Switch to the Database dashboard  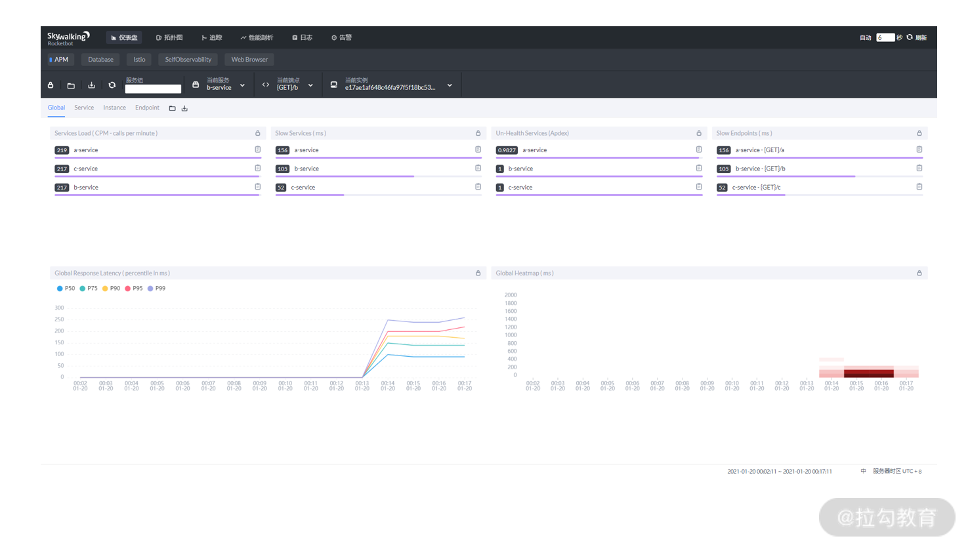[100, 60]
